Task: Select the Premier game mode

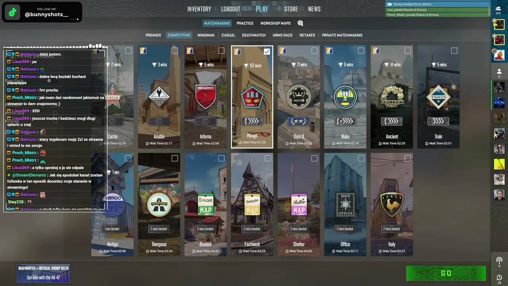Action: (153, 35)
